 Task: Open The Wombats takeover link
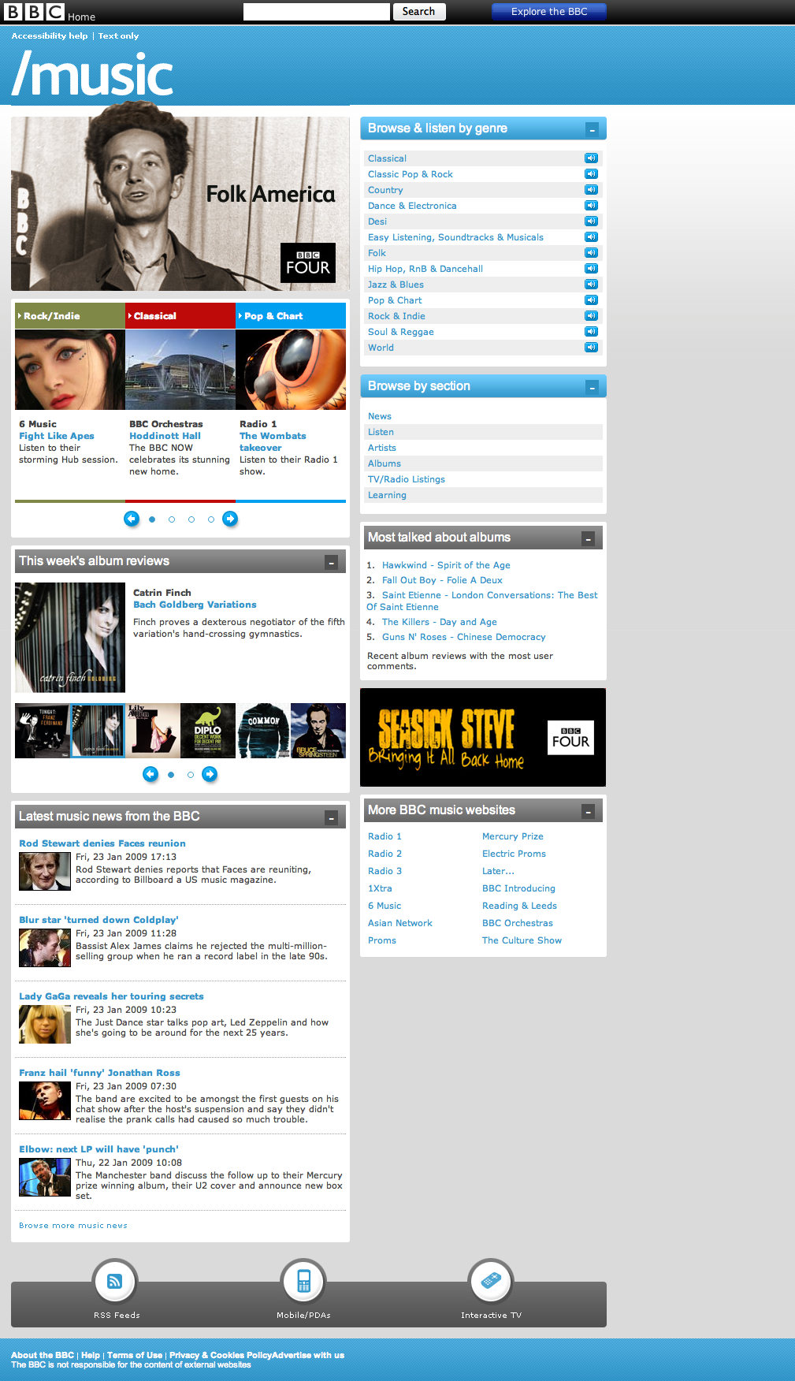[x=273, y=441]
